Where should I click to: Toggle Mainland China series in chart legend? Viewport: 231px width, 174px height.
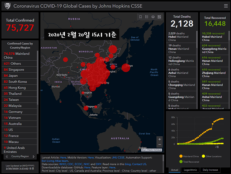click(189, 156)
